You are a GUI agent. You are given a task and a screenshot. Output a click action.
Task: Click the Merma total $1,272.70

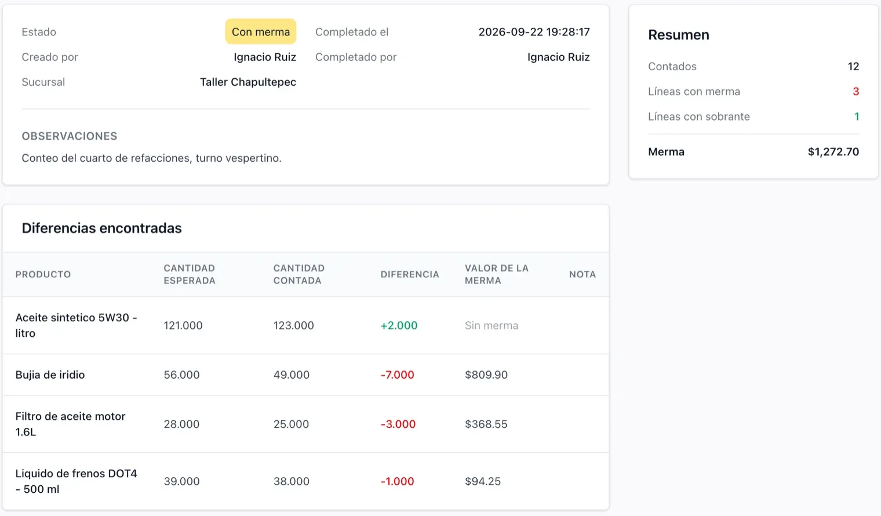[x=833, y=151]
